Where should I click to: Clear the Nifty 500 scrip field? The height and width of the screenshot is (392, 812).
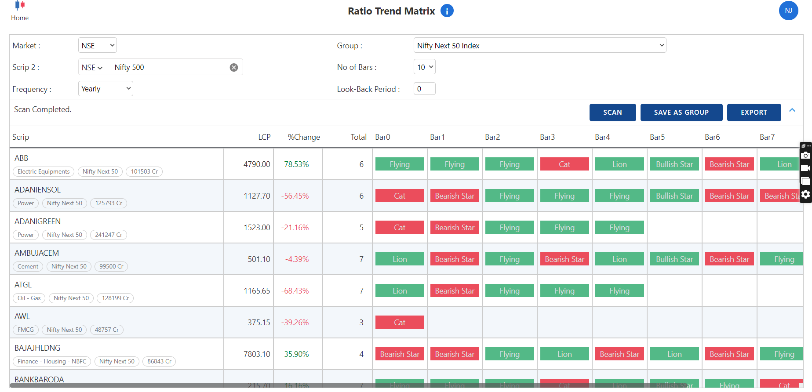coord(234,67)
